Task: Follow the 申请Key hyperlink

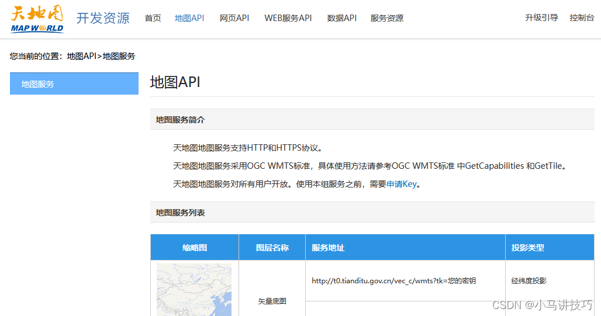Action: (401, 184)
